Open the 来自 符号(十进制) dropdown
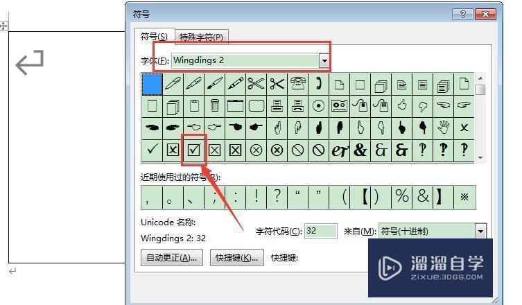The width and height of the screenshot is (522, 305). coord(480,231)
